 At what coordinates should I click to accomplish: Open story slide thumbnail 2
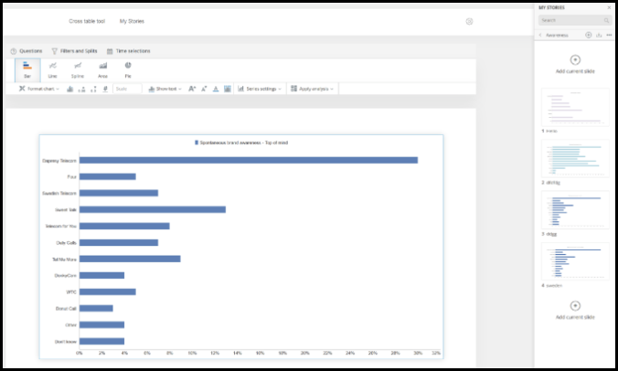575,158
